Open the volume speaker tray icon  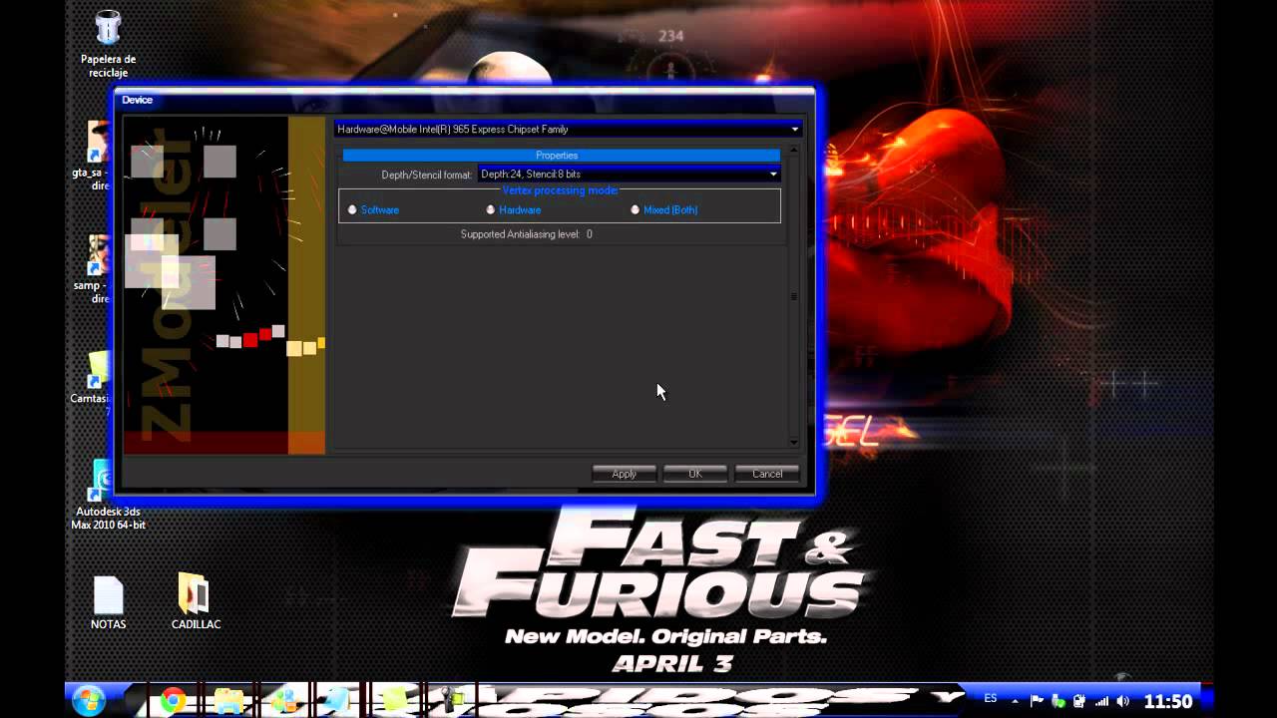[1123, 701]
